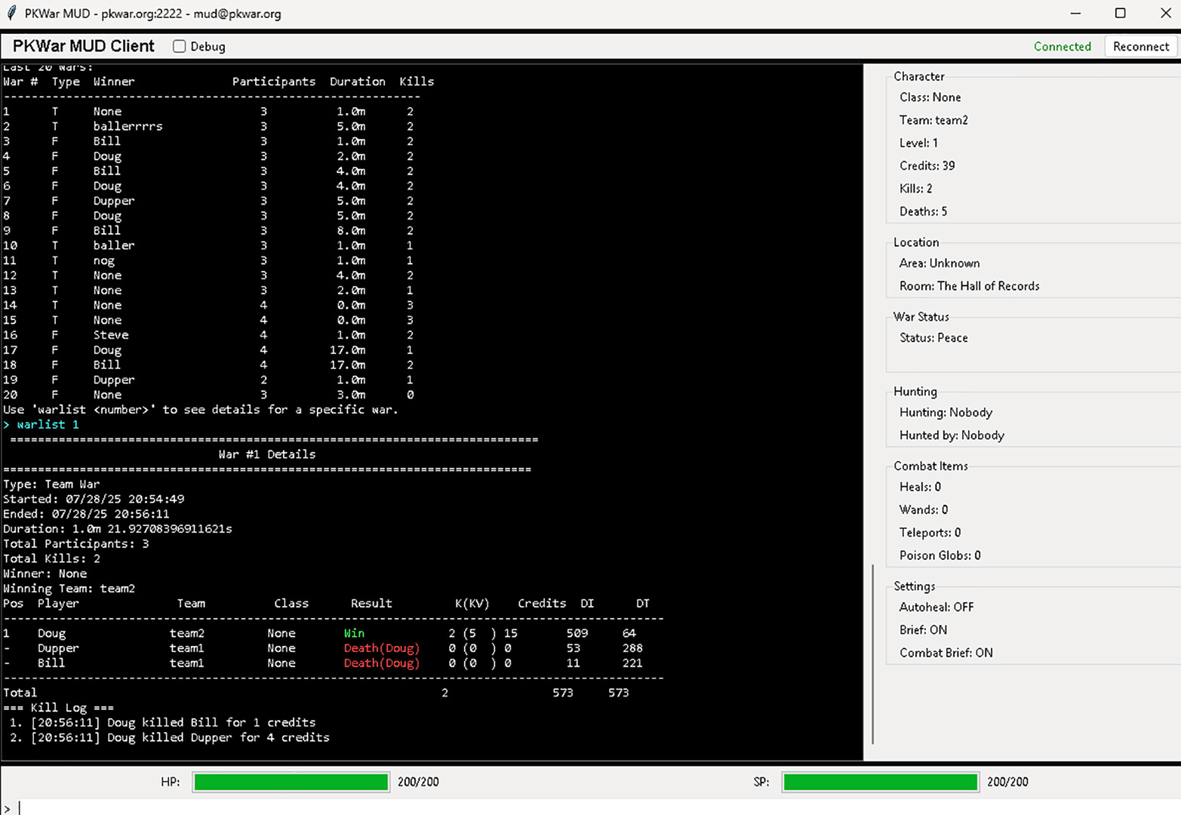Viewport: 1181px width, 815px height.
Task: Click the green SP progress bar
Action: point(880,783)
